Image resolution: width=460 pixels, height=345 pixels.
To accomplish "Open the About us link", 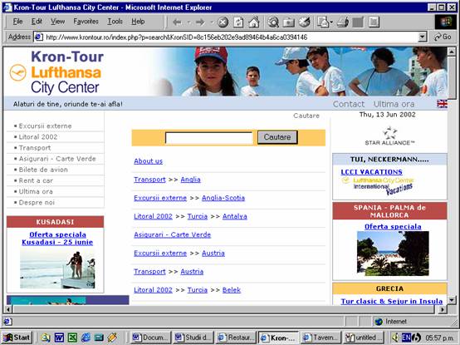I will click(148, 161).
